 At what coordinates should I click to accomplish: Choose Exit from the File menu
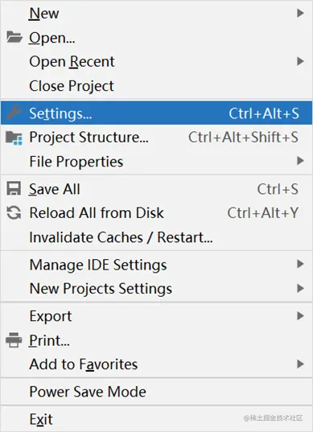pos(156,419)
